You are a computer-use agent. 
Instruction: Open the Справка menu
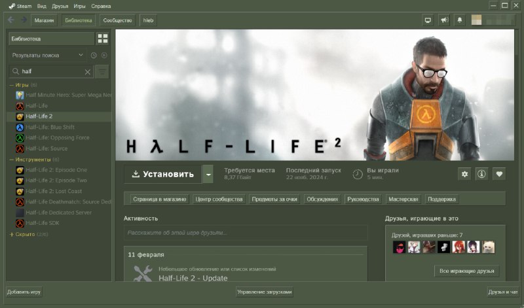[101, 6]
